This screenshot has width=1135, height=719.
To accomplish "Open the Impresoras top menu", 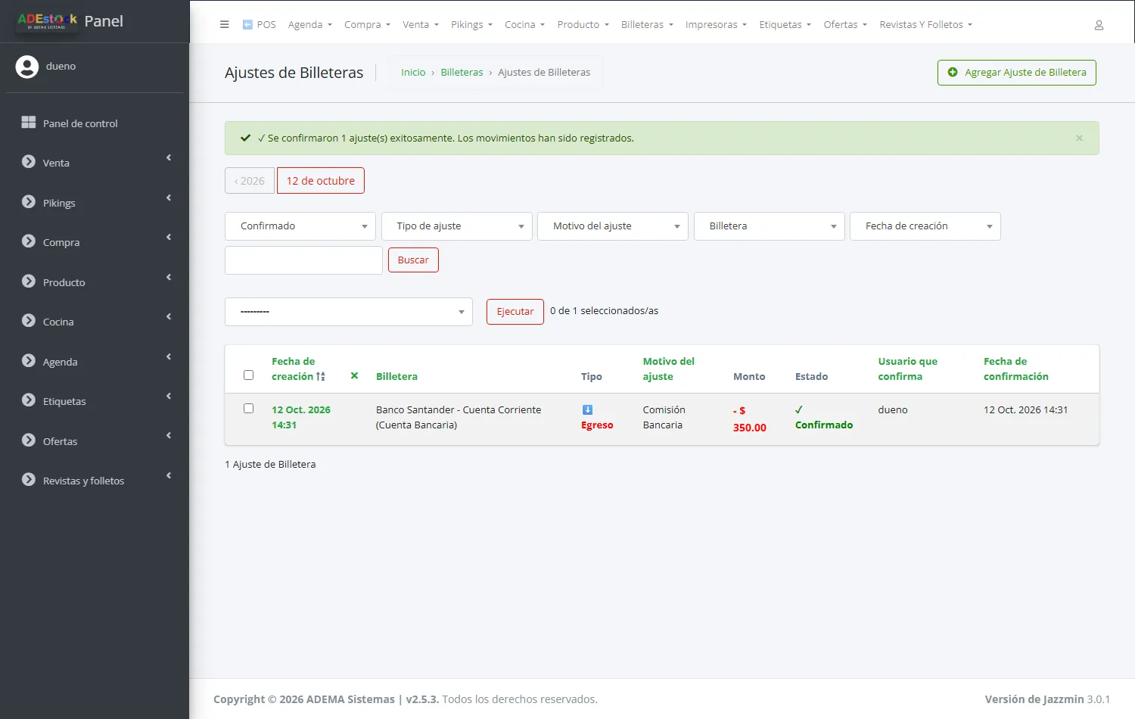I will pos(716,25).
